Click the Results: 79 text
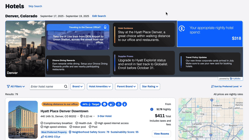The width and height of the screenshot is (249, 140). [x=12, y=94]
